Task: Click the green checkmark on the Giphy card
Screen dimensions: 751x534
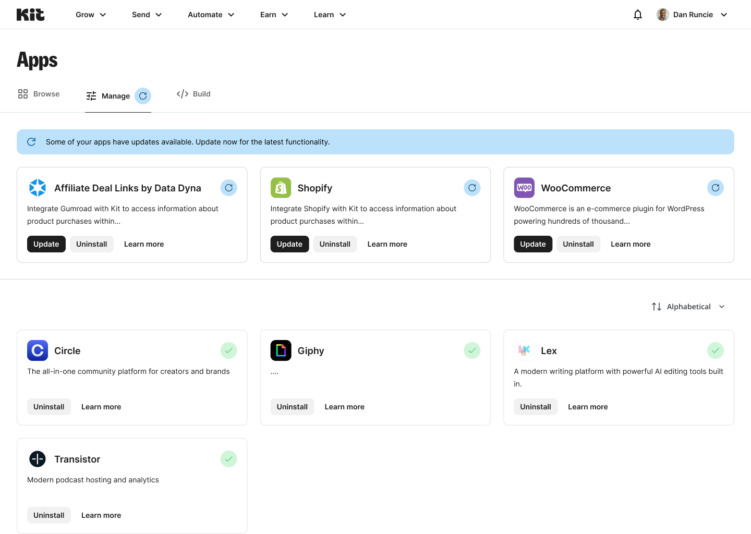Action: tap(472, 350)
